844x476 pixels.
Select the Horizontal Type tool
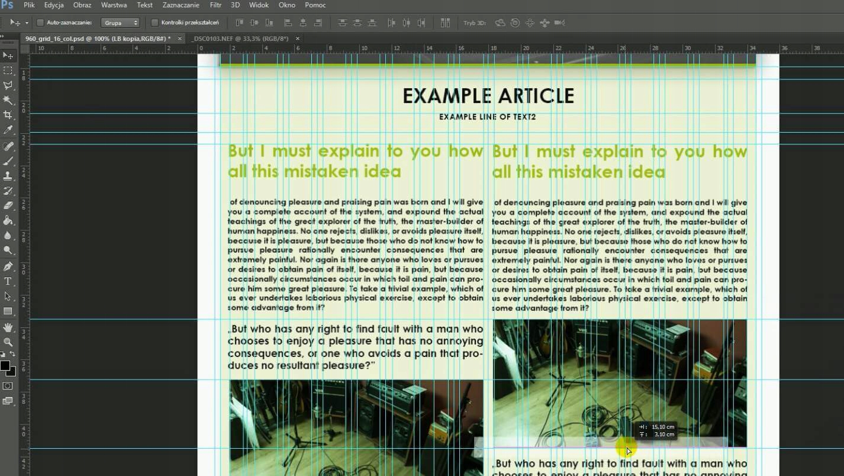click(x=8, y=281)
